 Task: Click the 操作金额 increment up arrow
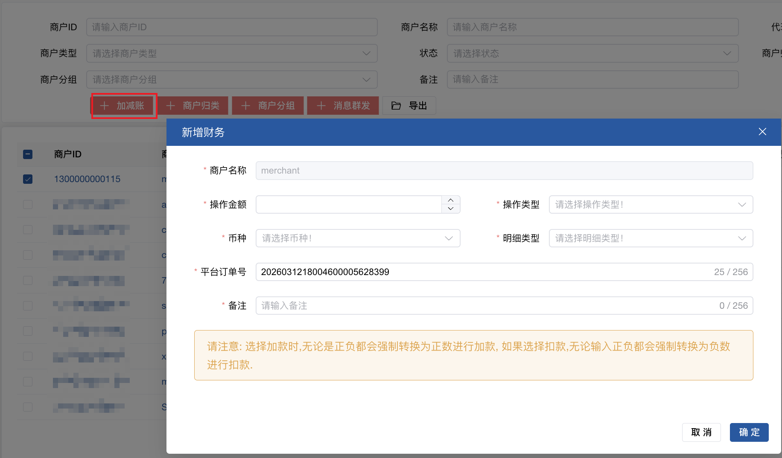451,200
